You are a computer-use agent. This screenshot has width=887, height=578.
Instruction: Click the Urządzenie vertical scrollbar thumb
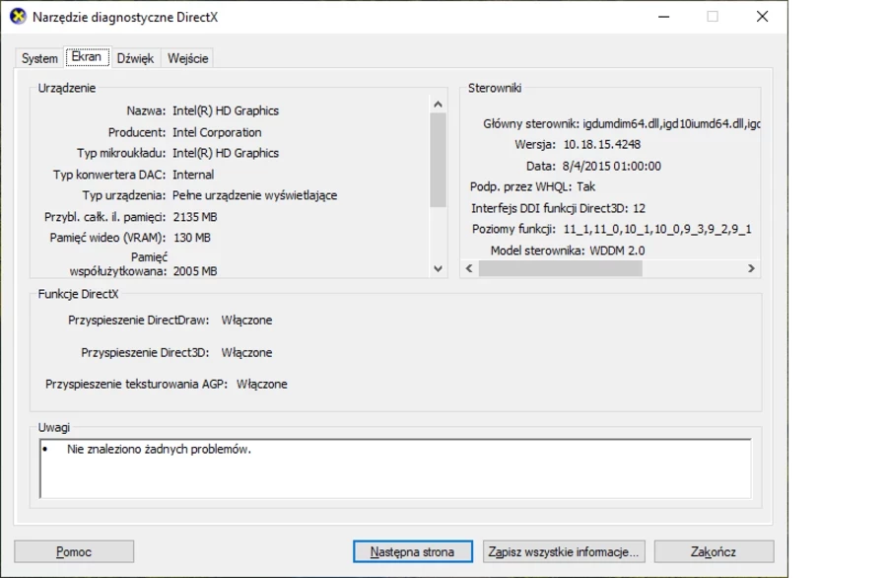tap(438, 160)
